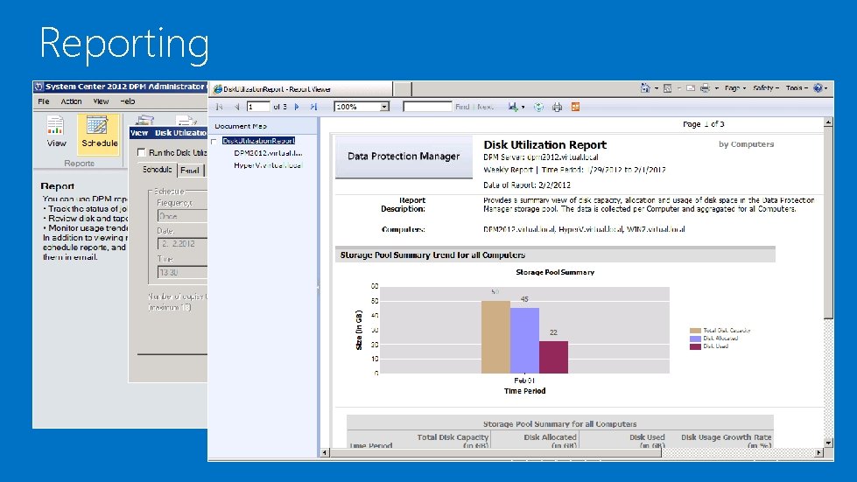
Task: Click the Total Disk Capacity legend swatch
Action: pos(695,331)
